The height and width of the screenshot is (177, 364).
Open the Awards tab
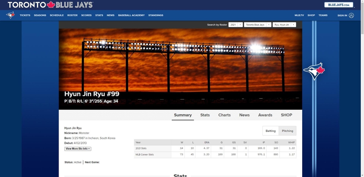[265, 115]
